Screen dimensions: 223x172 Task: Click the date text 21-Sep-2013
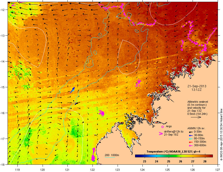click(197, 86)
